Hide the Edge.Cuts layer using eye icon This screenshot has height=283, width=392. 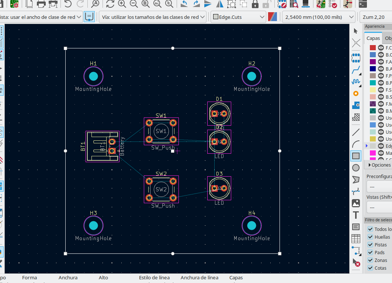(381, 146)
